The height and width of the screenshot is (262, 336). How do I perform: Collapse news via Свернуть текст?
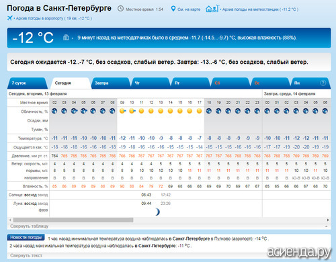coord(26,255)
